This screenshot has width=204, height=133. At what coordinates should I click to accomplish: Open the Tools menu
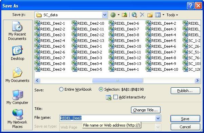172,15
